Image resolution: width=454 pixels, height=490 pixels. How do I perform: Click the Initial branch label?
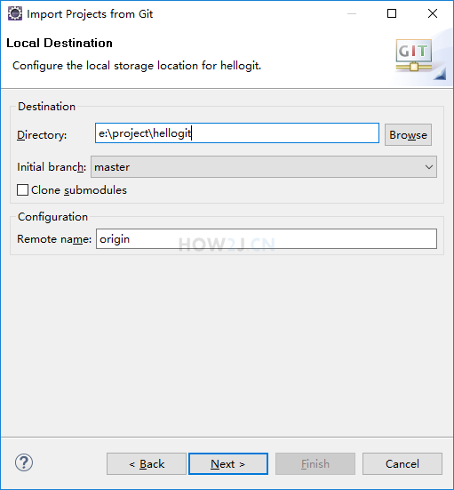[x=52, y=167]
